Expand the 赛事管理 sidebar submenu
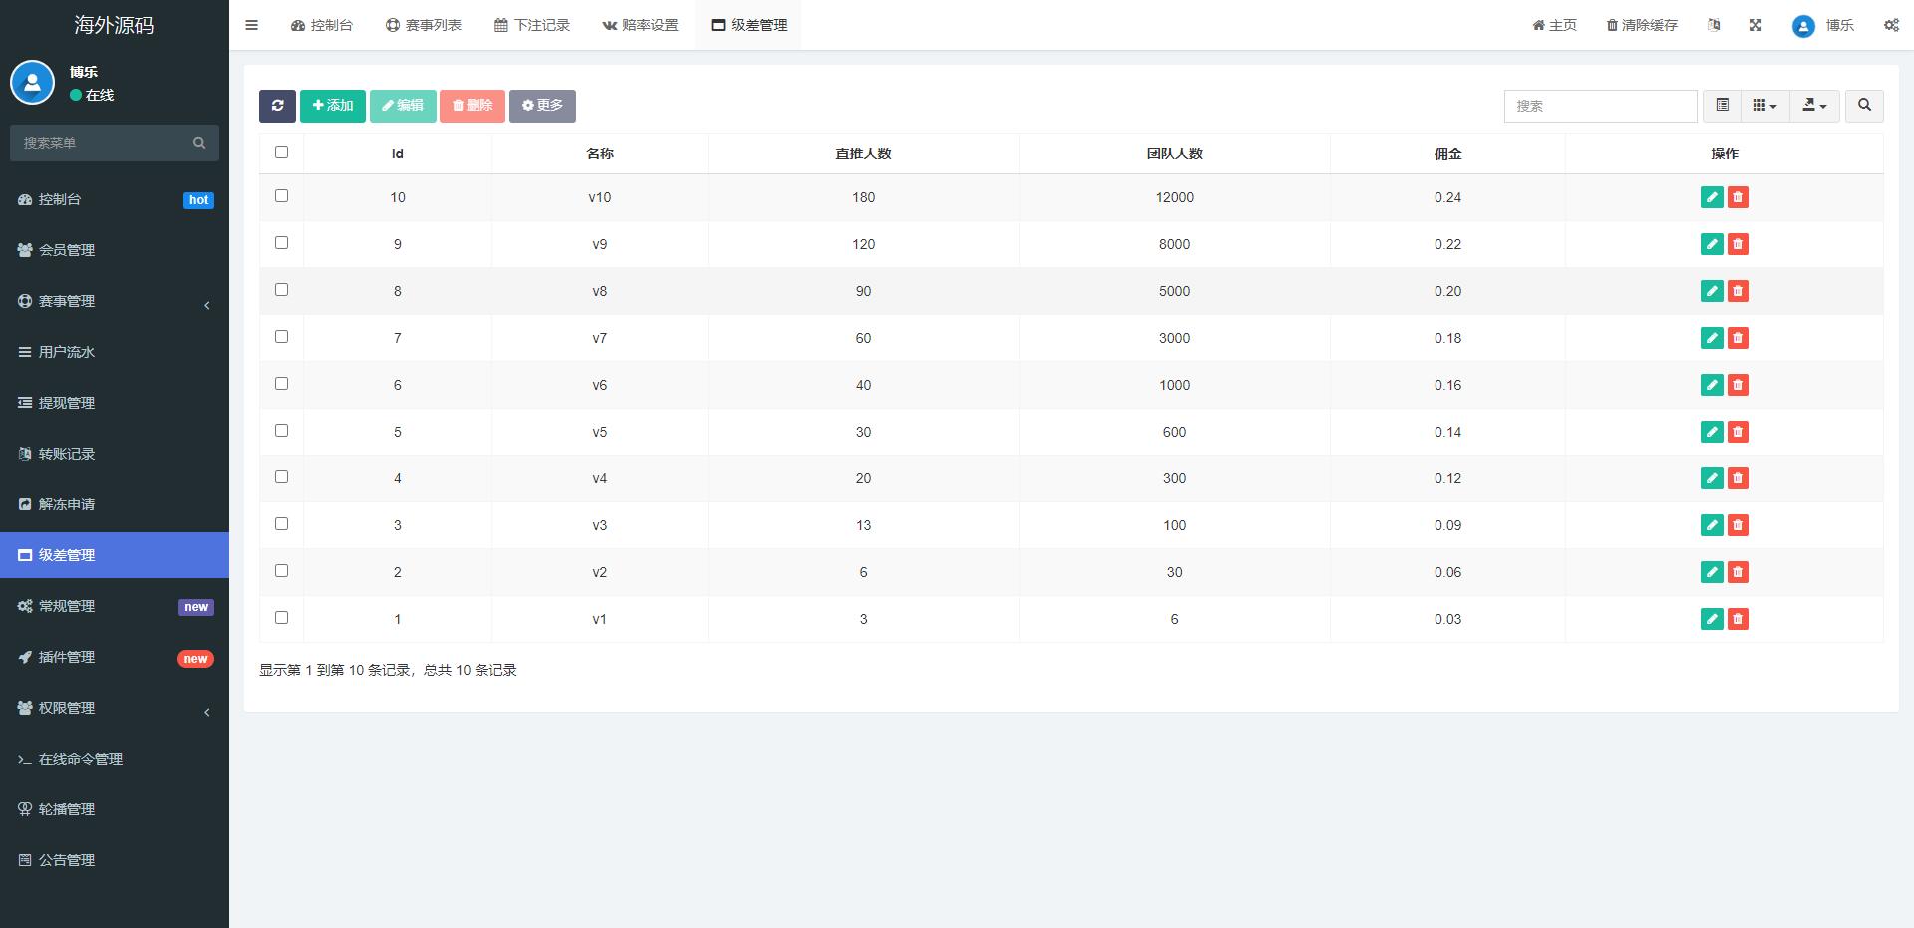 pyautogui.click(x=115, y=301)
